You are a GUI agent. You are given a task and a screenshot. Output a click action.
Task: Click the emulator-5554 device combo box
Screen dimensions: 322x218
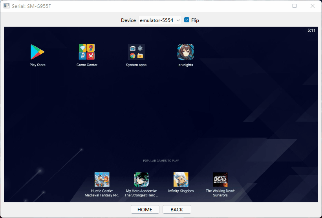tap(157, 20)
